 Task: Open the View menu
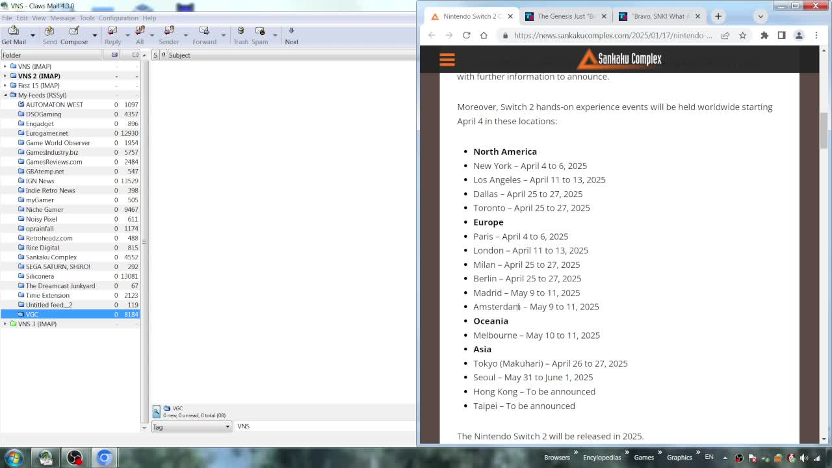point(39,18)
